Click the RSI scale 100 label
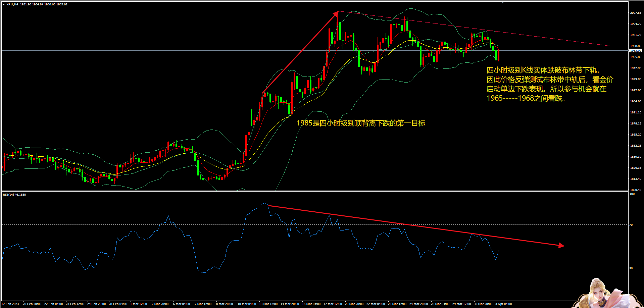Viewport: 644px width, 308px height. tap(632, 194)
